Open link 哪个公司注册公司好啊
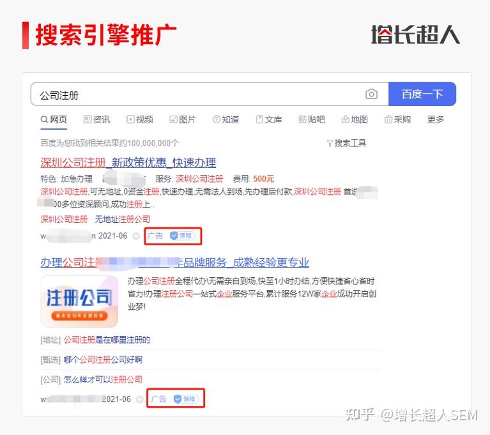 pyautogui.click(x=103, y=360)
